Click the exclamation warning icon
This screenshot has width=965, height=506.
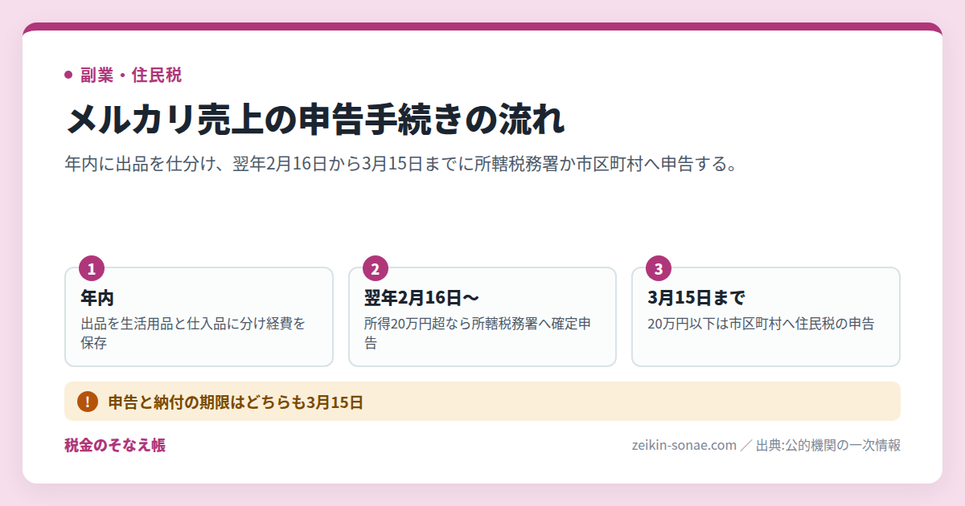(x=87, y=402)
